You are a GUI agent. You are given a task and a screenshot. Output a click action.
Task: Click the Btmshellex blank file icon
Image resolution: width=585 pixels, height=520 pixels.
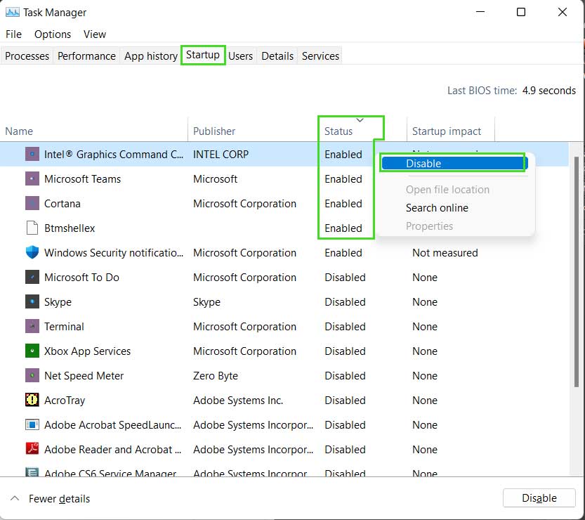[32, 228]
